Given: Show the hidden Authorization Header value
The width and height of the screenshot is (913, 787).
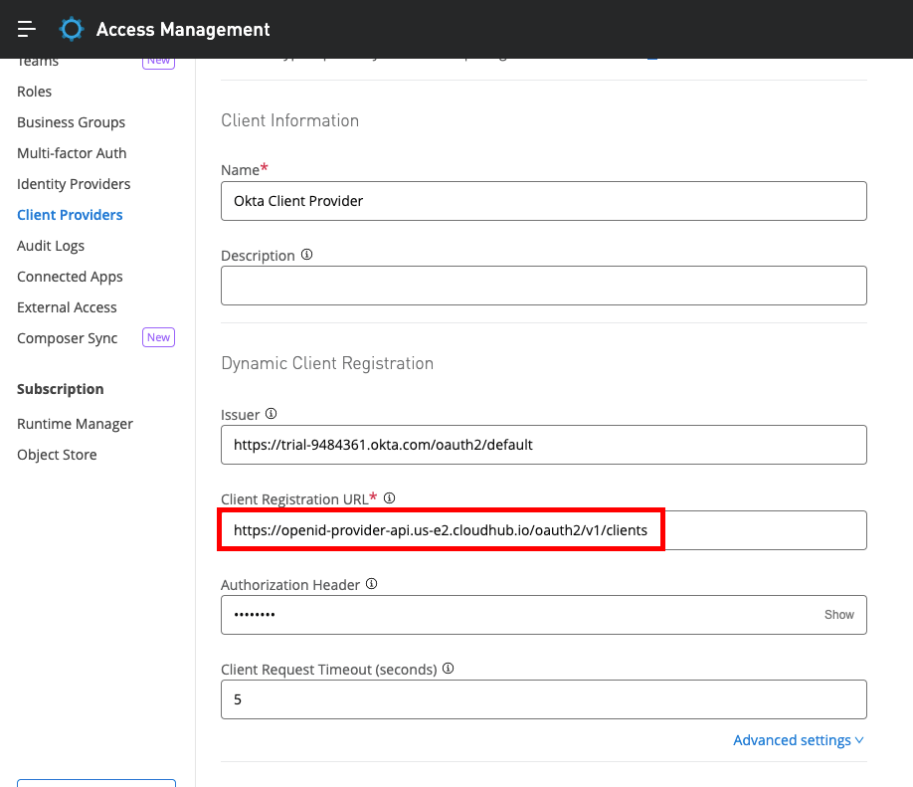Looking at the screenshot, I should tap(838, 615).
